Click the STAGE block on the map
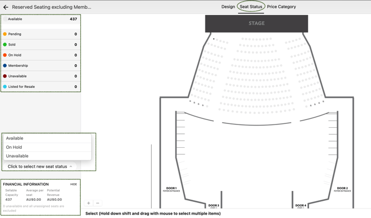Screen dimensions: 371x218 256,23
